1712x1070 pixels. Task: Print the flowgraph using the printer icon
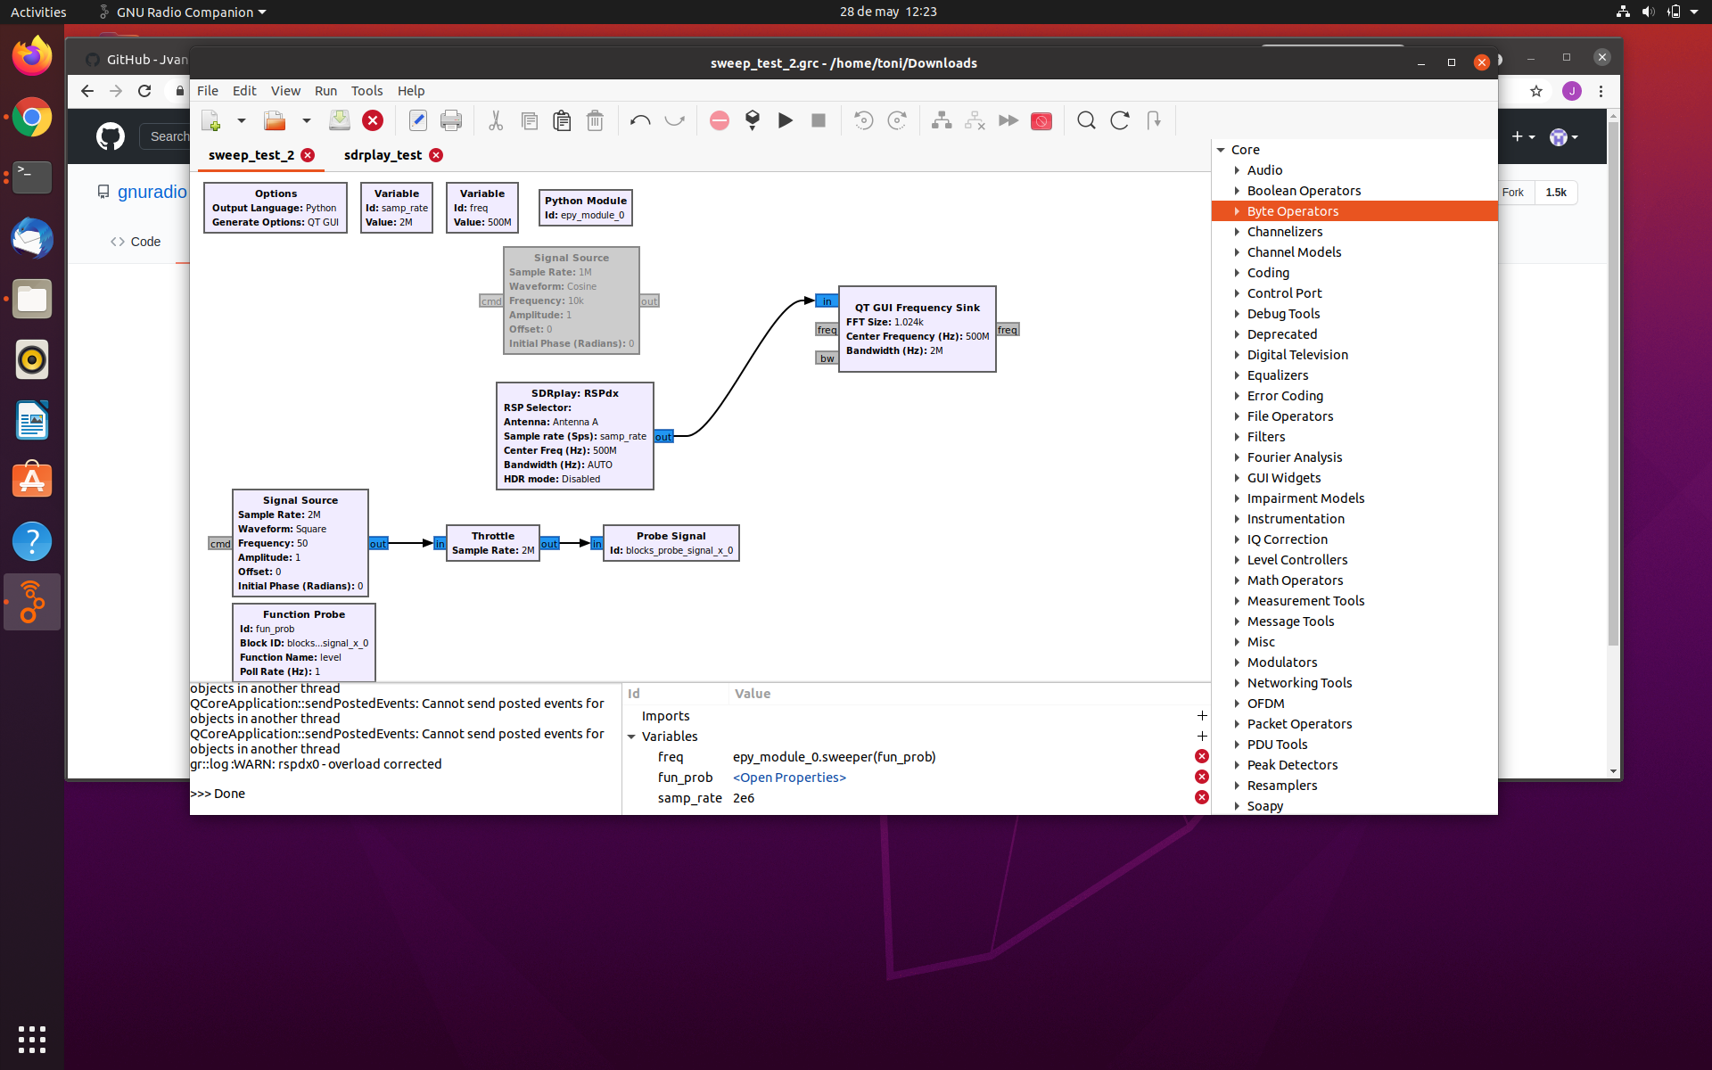click(x=451, y=120)
